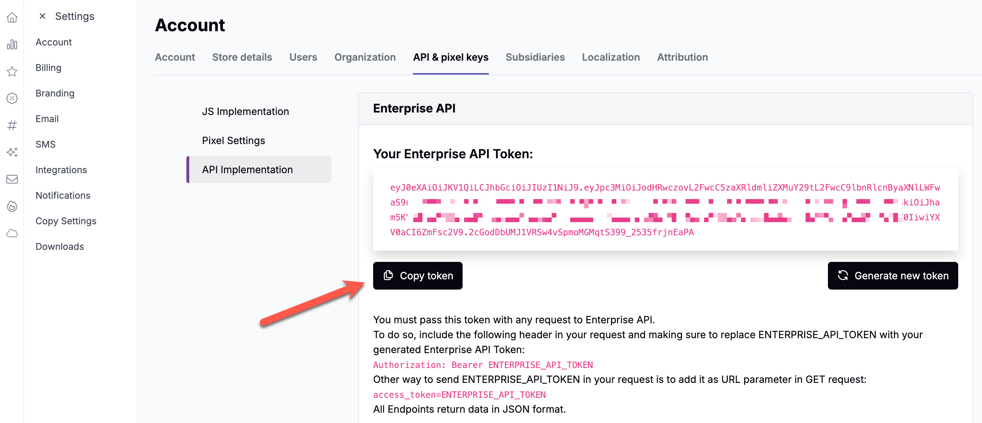Select Pixel Settings in side menu

(233, 141)
